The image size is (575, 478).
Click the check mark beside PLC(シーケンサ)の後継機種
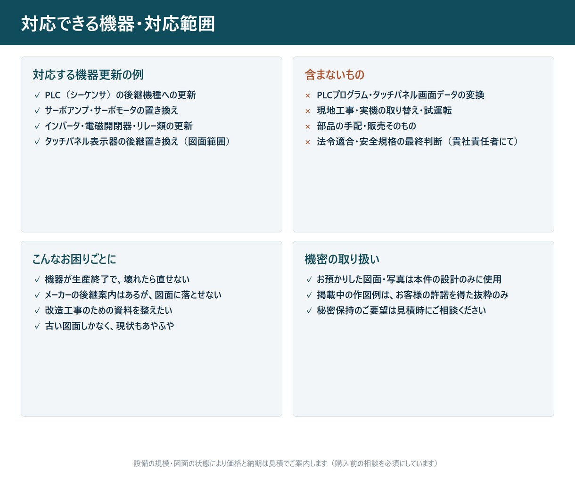[37, 95]
